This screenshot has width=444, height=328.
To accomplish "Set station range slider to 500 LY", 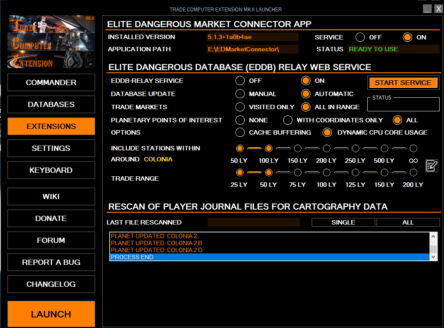I will (x=384, y=148).
